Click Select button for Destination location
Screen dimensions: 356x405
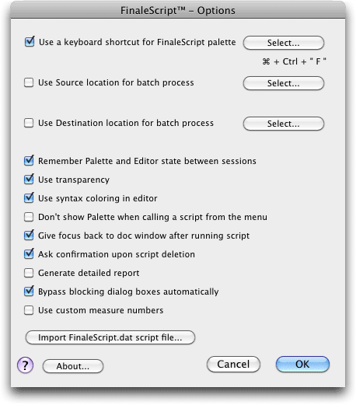coord(284,124)
